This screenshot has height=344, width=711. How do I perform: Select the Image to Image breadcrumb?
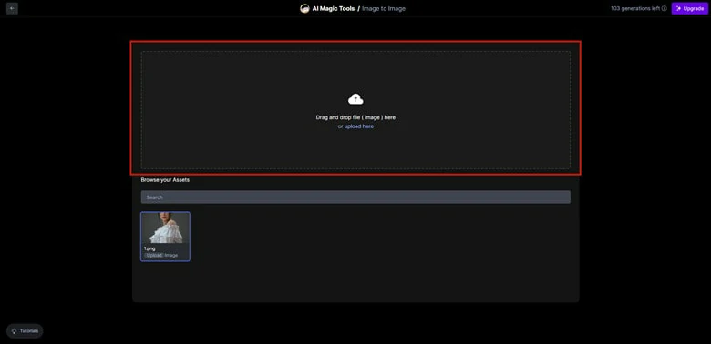(384, 8)
